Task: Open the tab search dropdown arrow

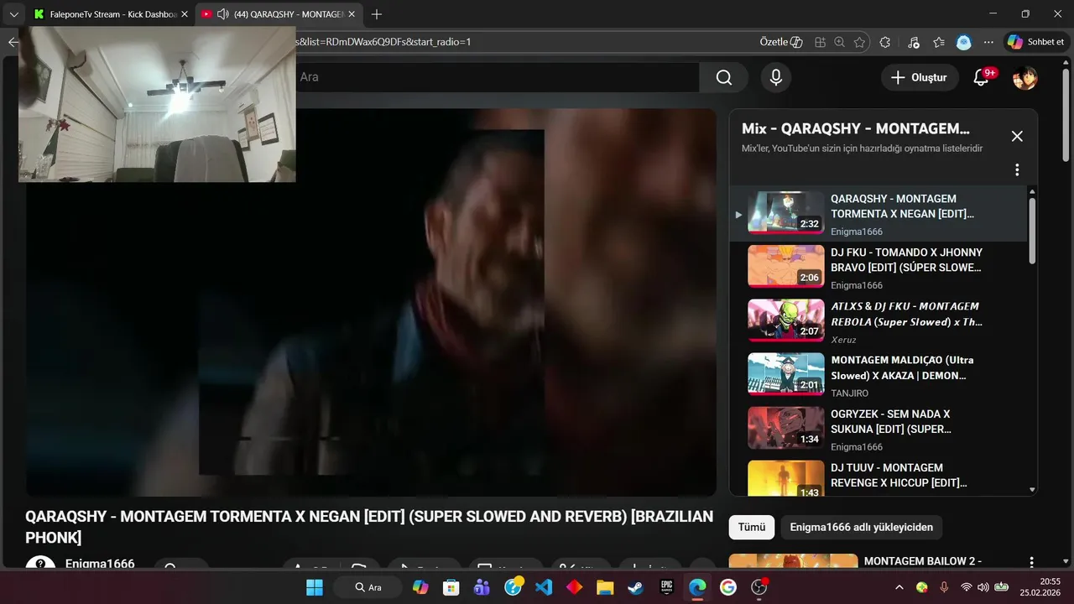Action: tap(13, 14)
